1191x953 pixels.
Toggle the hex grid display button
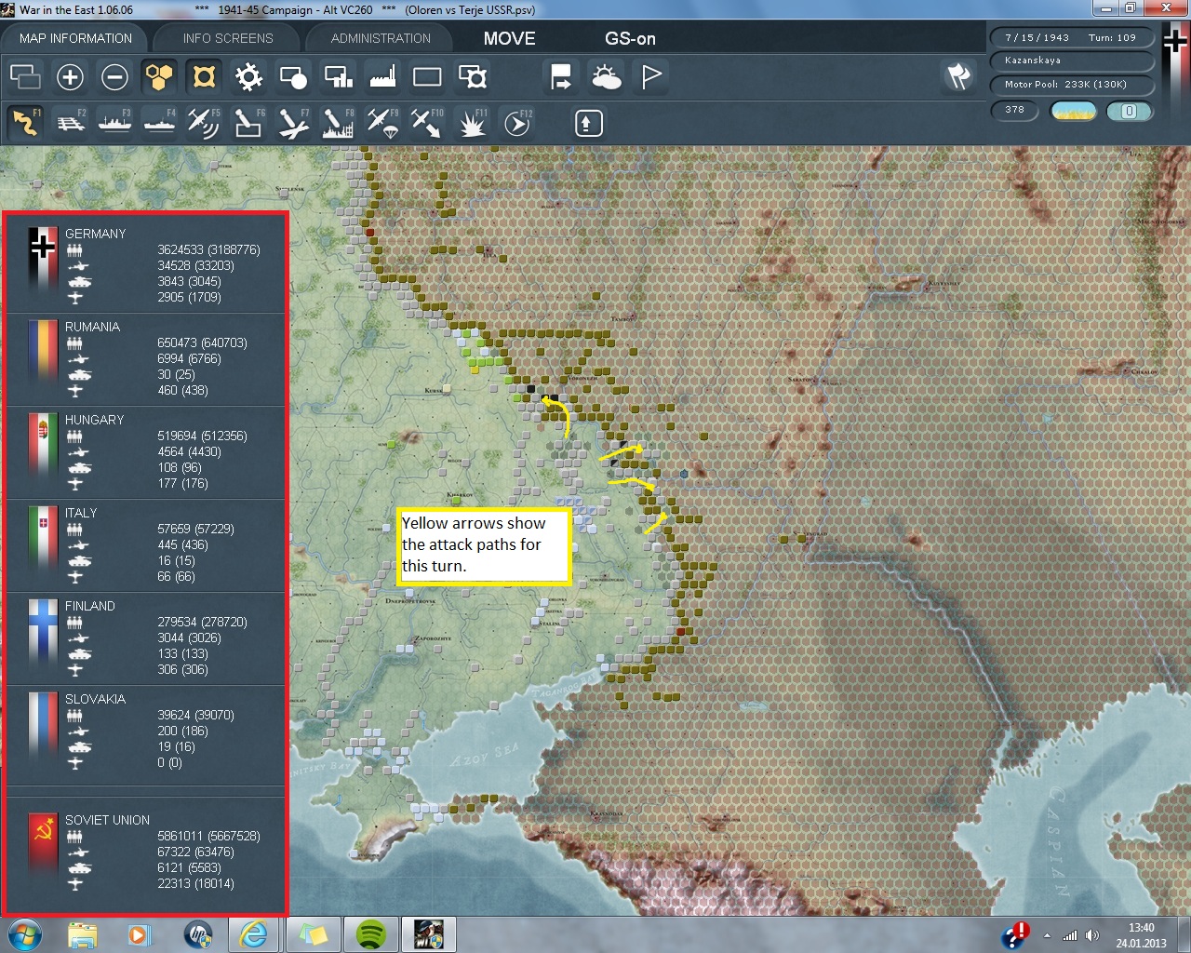pyautogui.click(x=159, y=77)
